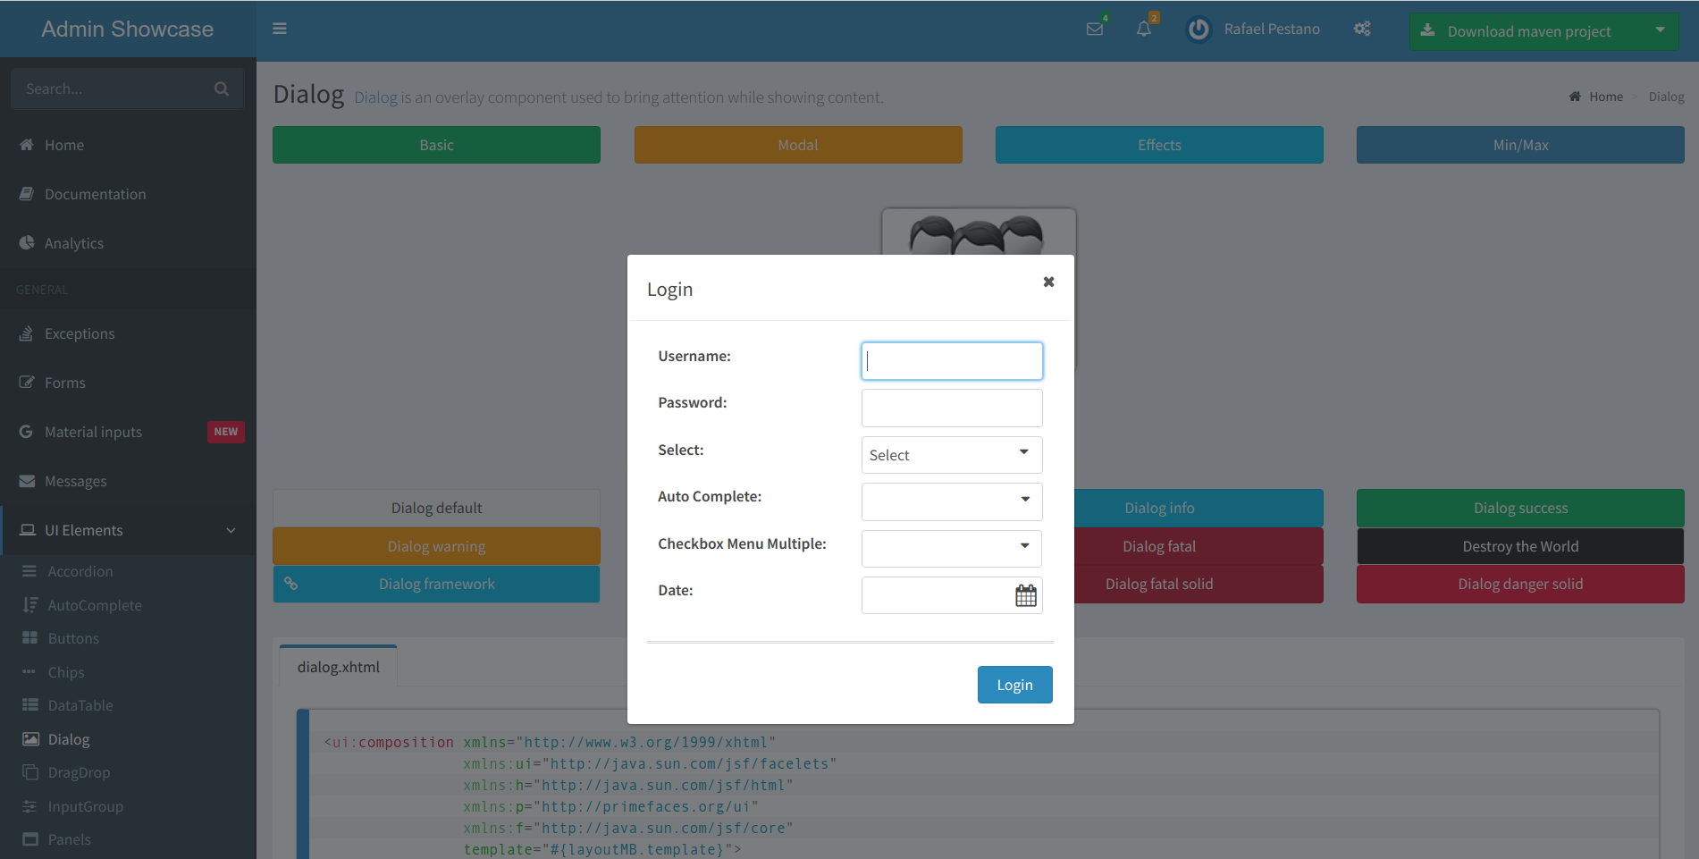Expand the Auto Complete dropdown arrow
Viewport: 1699px width, 859px height.
point(1024,501)
